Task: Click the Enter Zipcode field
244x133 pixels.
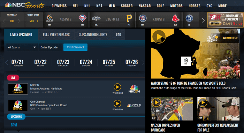Action: coord(51,47)
